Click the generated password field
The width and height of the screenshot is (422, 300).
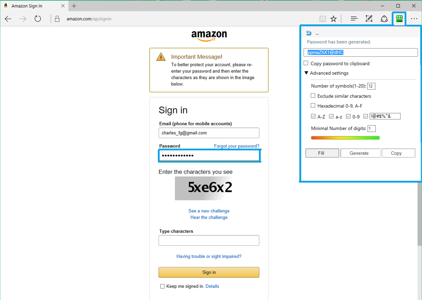360,52
